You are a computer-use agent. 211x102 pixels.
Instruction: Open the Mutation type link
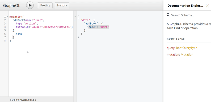tap(187, 55)
